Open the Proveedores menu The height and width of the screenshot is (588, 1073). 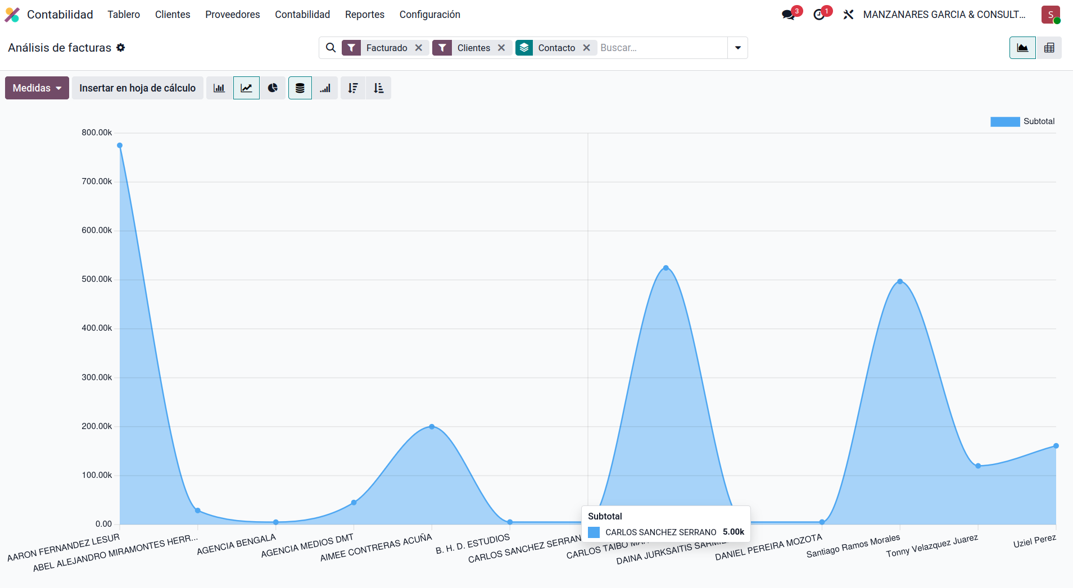coord(232,14)
